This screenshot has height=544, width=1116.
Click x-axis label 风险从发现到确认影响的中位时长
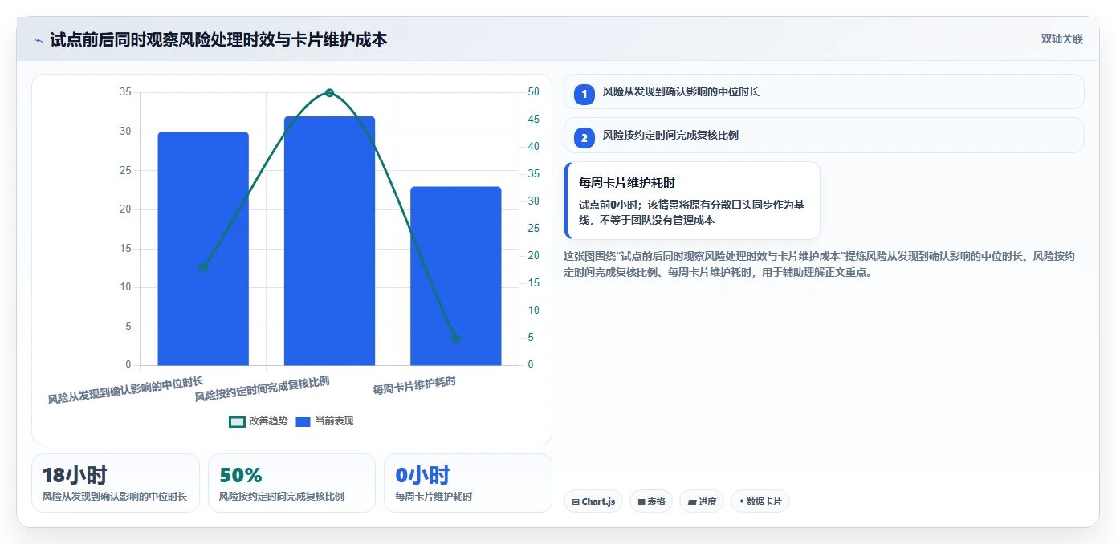[125, 389]
